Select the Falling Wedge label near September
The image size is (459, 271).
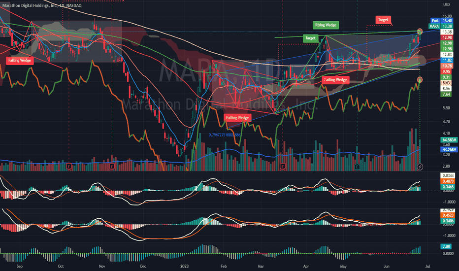coord(20,60)
